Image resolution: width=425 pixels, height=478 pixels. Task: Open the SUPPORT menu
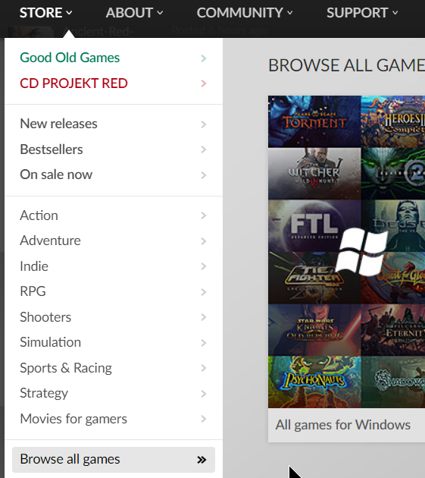point(362,13)
